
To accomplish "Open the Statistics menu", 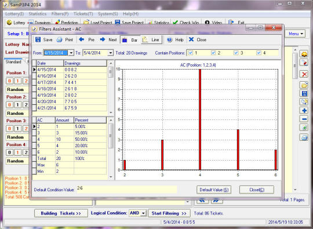I will [37, 14].
